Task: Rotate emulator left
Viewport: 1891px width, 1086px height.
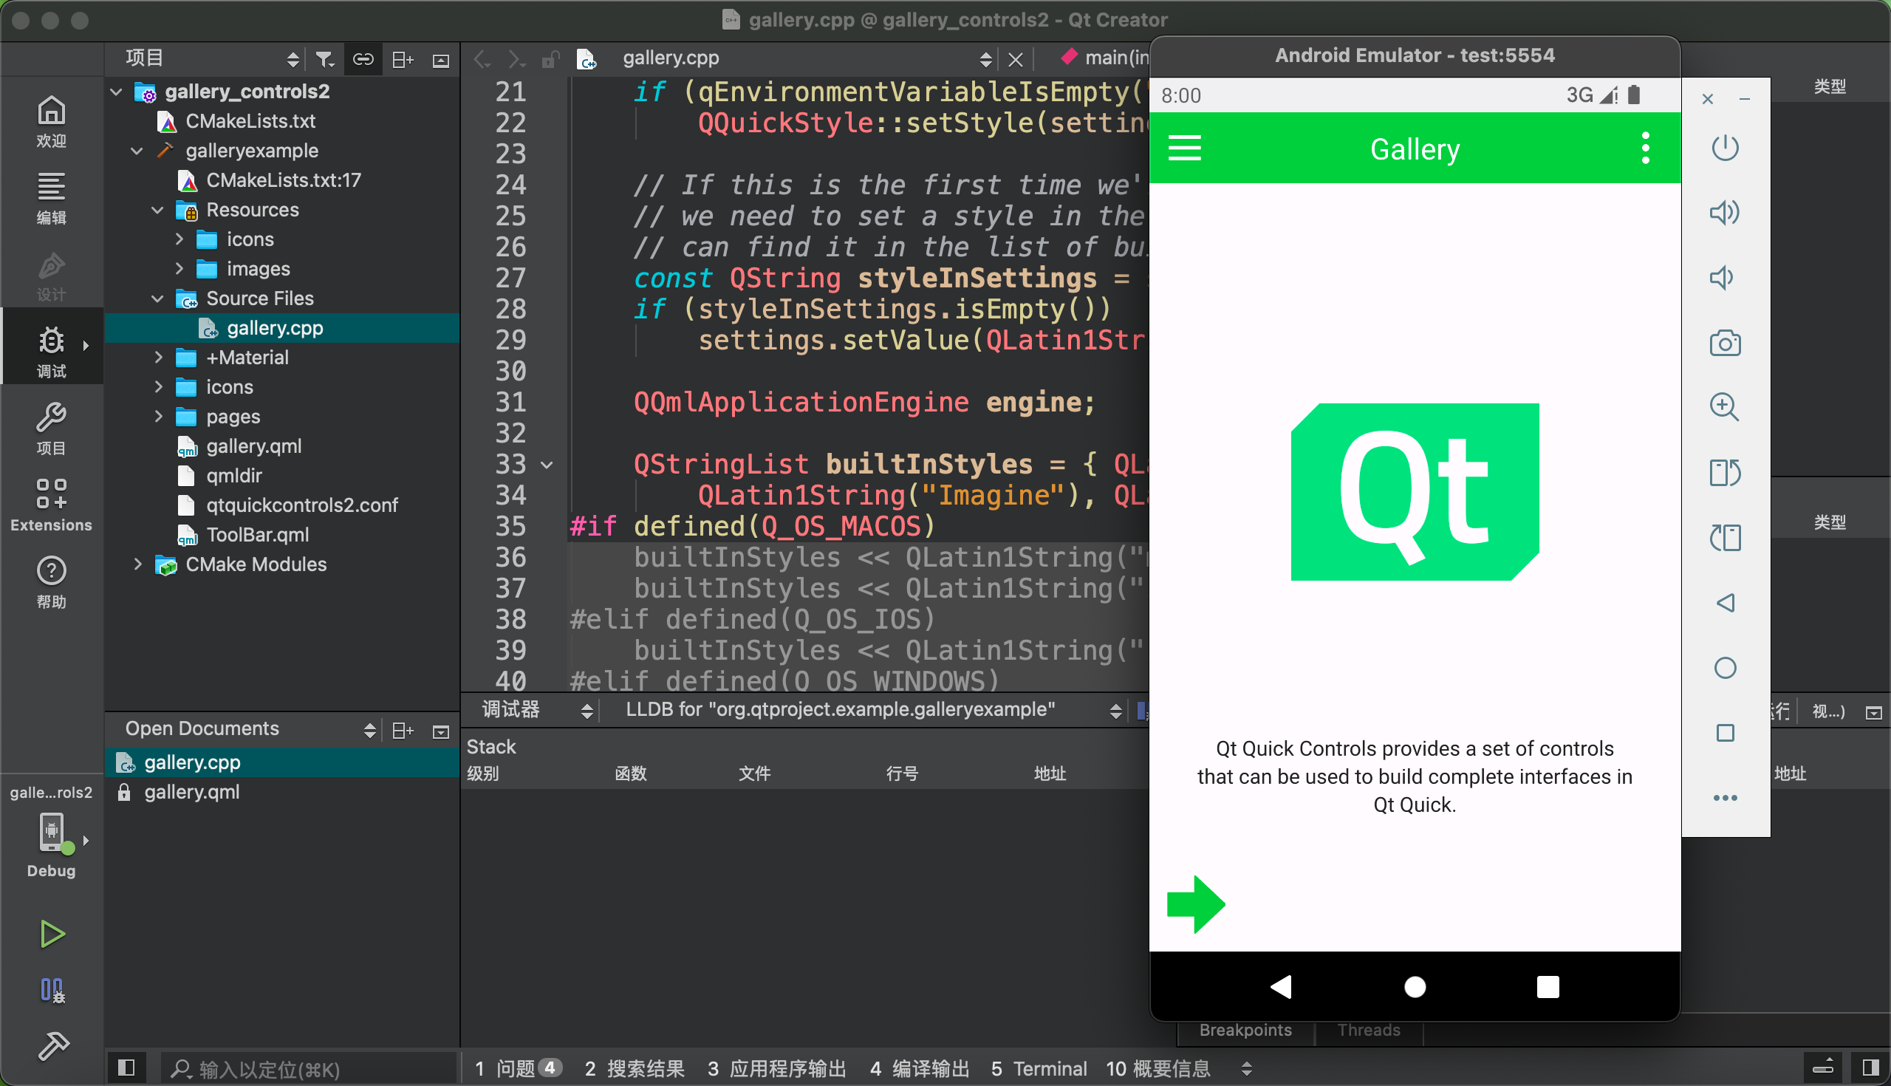Action: pyautogui.click(x=1724, y=472)
